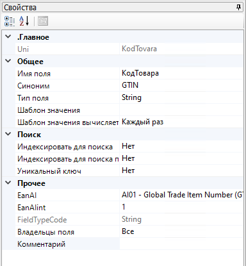This screenshot has height=266, width=246.
Task: Select the Uni property row
Action: pos(129,49)
